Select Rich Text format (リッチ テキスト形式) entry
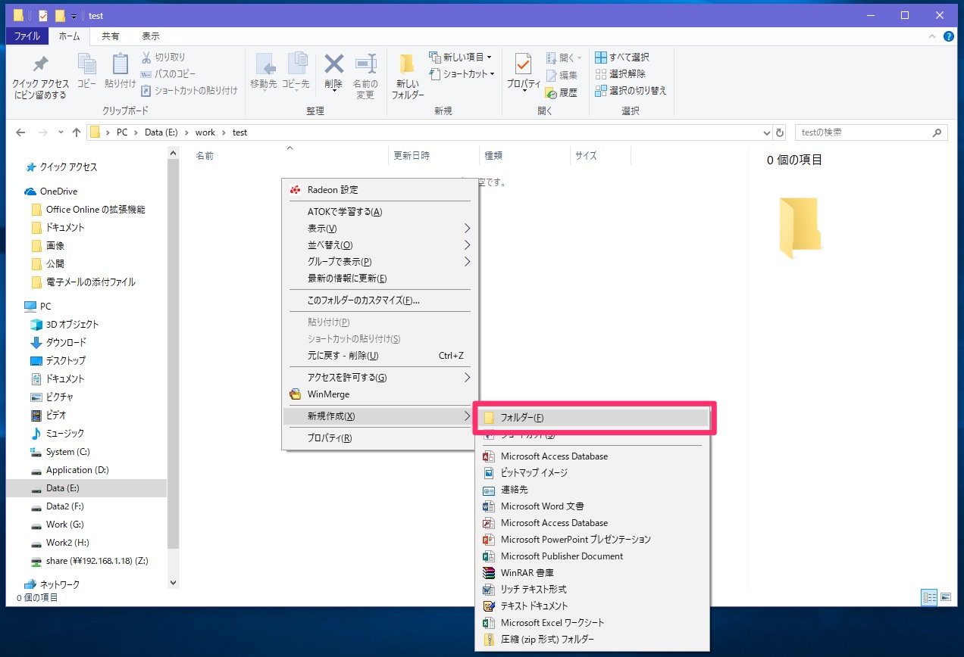 593,589
